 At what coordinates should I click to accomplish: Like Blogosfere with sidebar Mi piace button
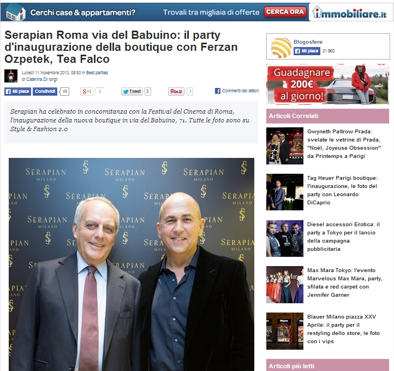pos(307,51)
